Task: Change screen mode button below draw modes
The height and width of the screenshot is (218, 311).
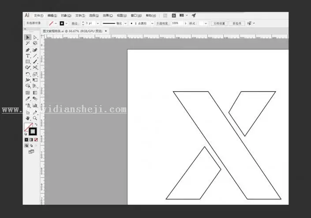Action: click(x=31, y=152)
